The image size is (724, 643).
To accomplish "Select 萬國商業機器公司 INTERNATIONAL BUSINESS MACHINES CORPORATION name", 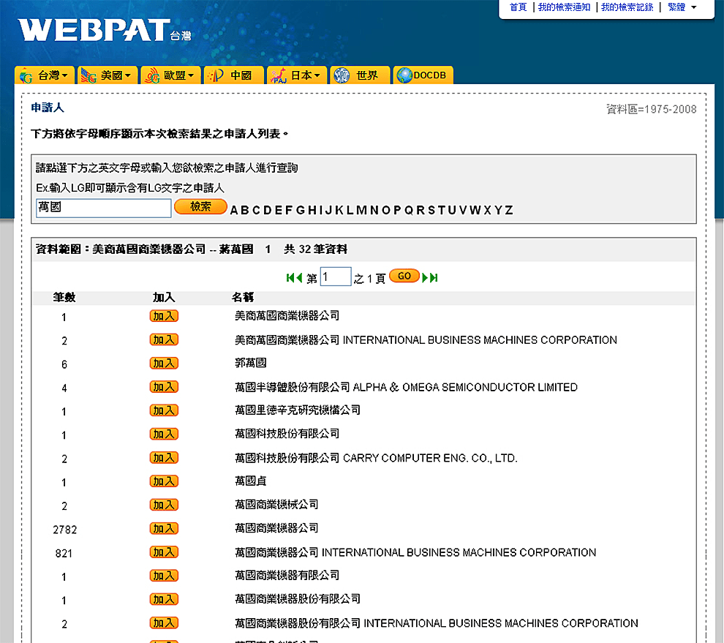I will pyautogui.click(x=415, y=552).
